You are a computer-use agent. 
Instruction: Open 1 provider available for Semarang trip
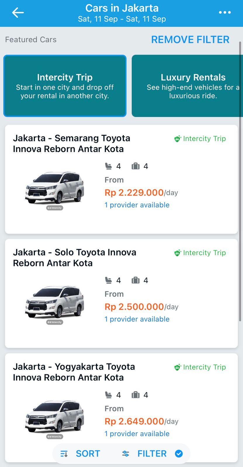pos(137,205)
